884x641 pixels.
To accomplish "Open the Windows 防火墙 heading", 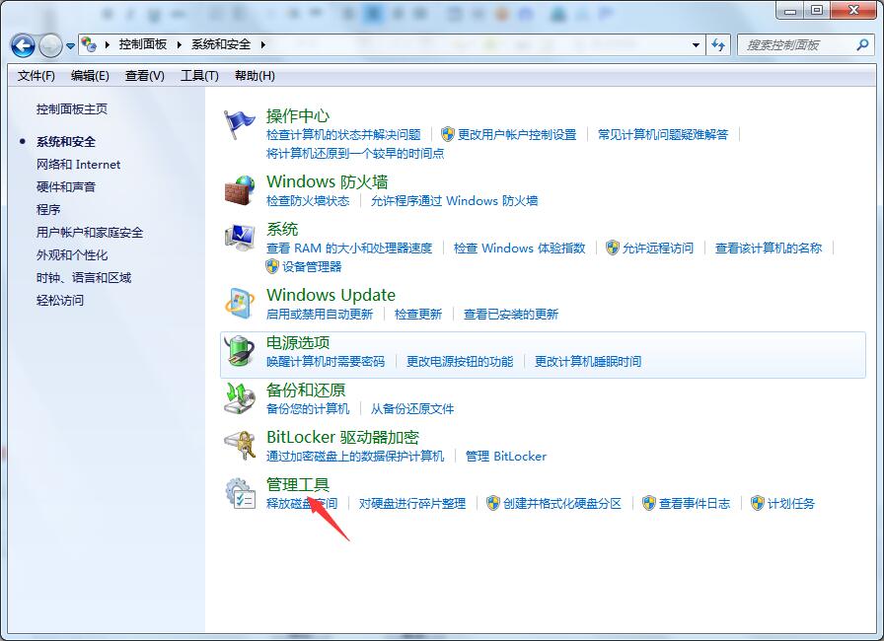I will point(327,181).
